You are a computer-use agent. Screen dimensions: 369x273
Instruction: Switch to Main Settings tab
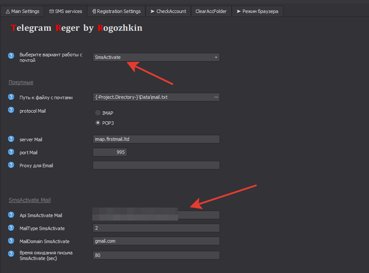(23, 11)
